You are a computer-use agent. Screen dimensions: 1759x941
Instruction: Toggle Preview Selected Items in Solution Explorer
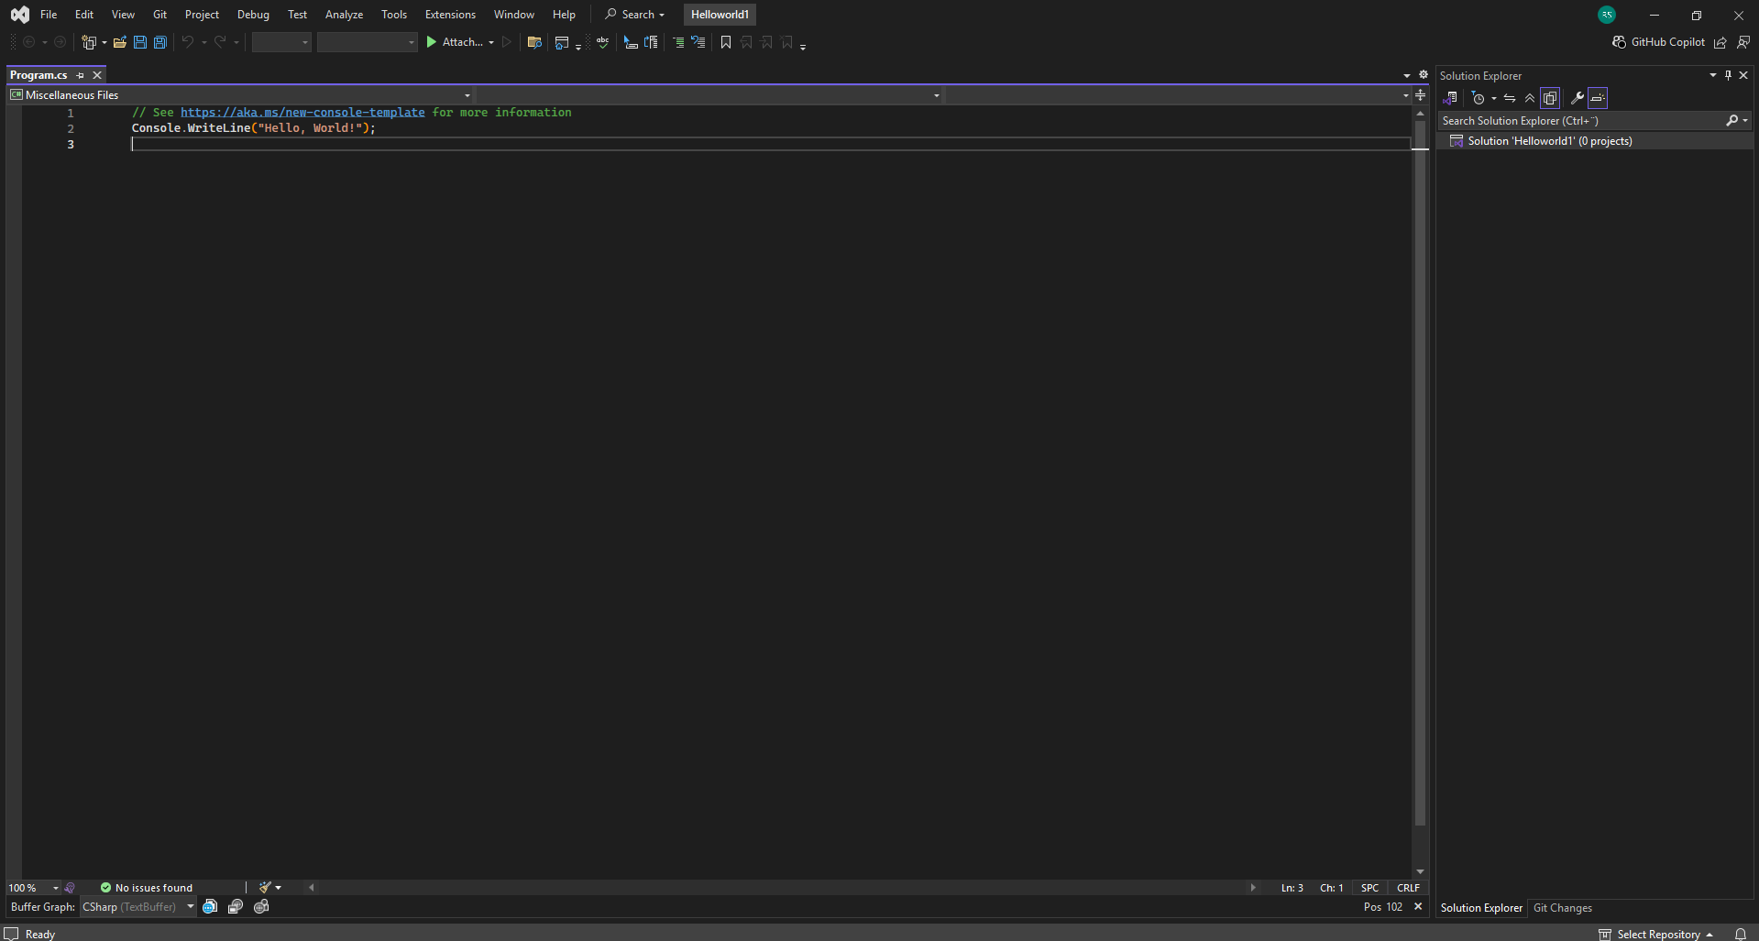pyautogui.click(x=1598, y=98)
